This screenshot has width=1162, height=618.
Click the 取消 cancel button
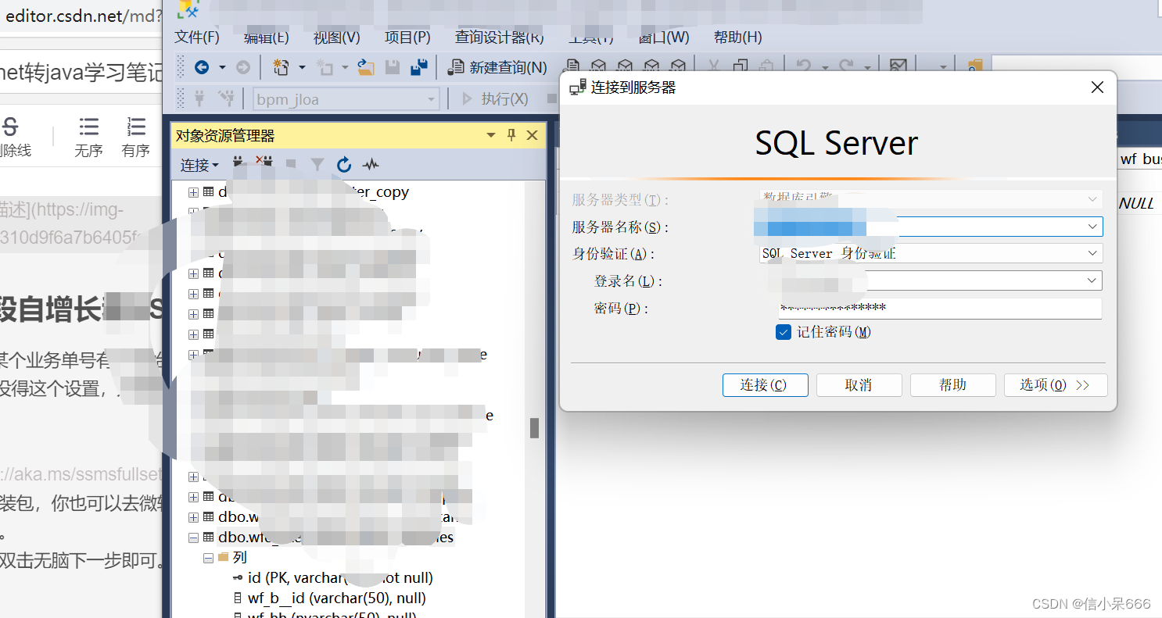tap(859, 385)
